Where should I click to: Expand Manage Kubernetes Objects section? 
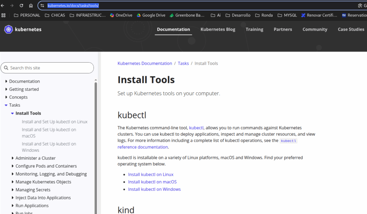point(13,182)
